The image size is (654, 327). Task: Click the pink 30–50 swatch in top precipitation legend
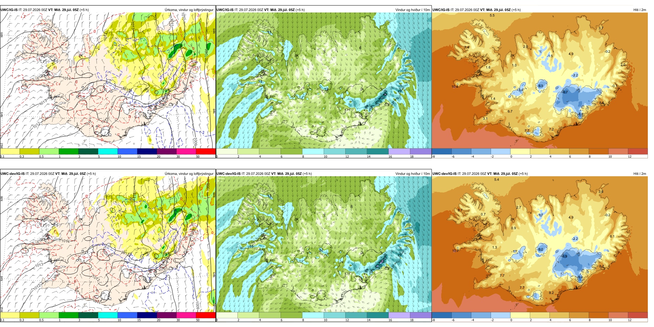coord(186,151)
